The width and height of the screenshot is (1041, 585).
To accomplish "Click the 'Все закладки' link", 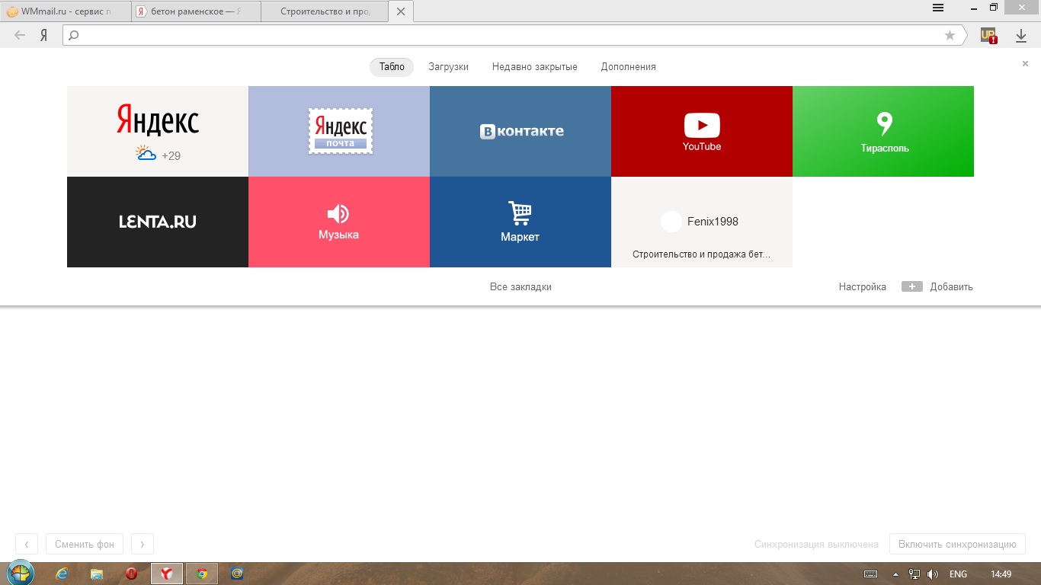I will pos(520,287).
